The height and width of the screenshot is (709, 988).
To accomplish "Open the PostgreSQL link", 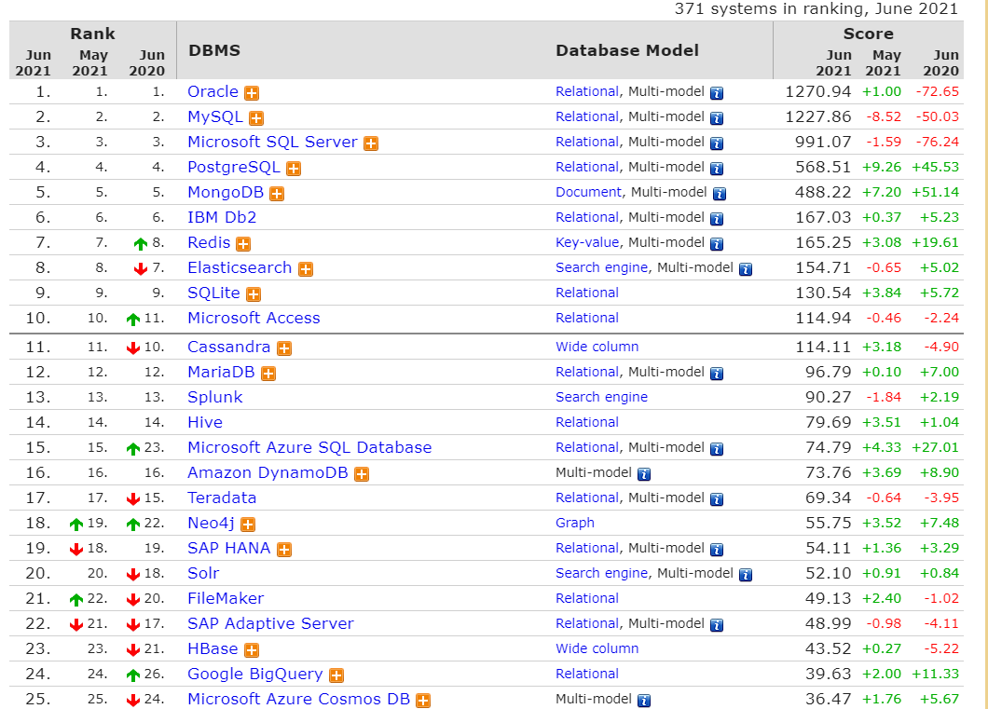I will (x=234, y=168).
